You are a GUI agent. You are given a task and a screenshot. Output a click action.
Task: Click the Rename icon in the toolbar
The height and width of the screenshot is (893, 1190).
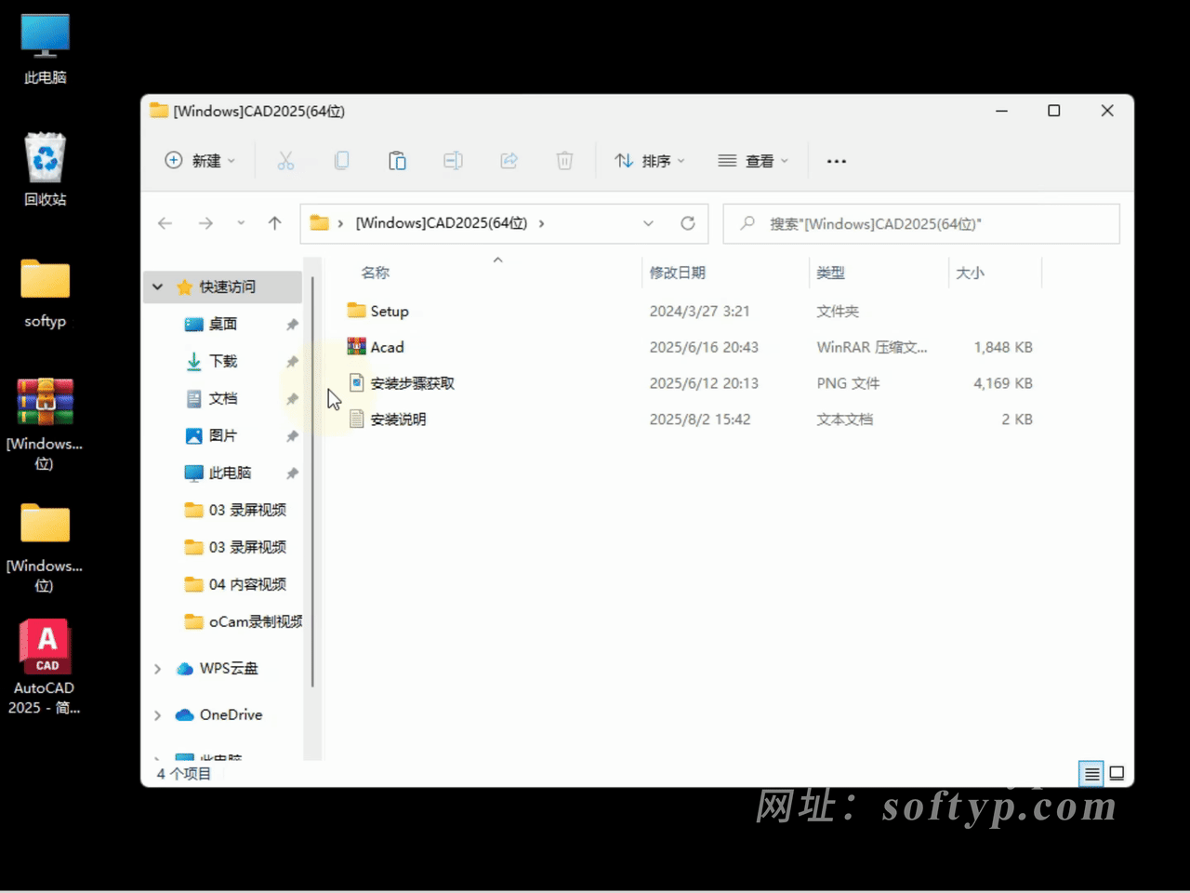(x=453, y=160)
